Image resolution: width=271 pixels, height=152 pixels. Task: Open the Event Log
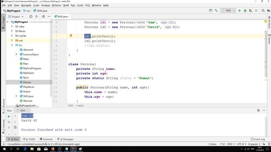click(x=258, y=139)
